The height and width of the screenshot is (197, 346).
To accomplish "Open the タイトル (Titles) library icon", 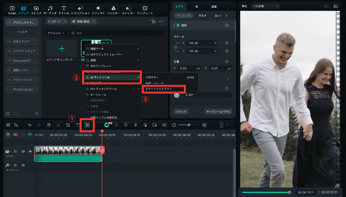I will (64, 8).
